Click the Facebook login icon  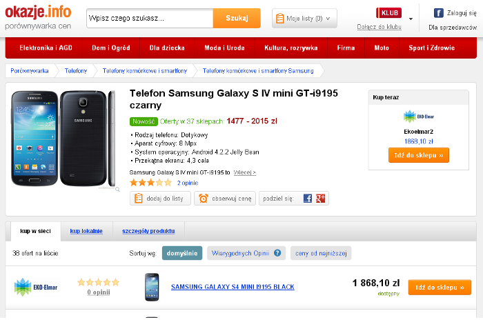click(x=438, y=13)
